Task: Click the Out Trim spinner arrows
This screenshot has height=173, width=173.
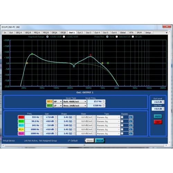Action: (x=163, y=109)
